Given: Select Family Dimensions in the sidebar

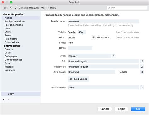Looking at the screenshot, I should 15,22.
